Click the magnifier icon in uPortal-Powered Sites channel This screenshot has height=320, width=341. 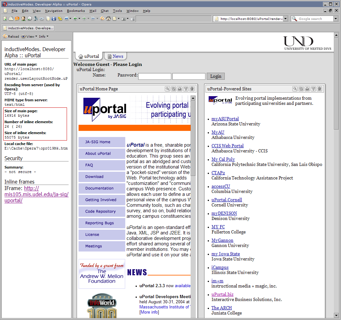295,89
